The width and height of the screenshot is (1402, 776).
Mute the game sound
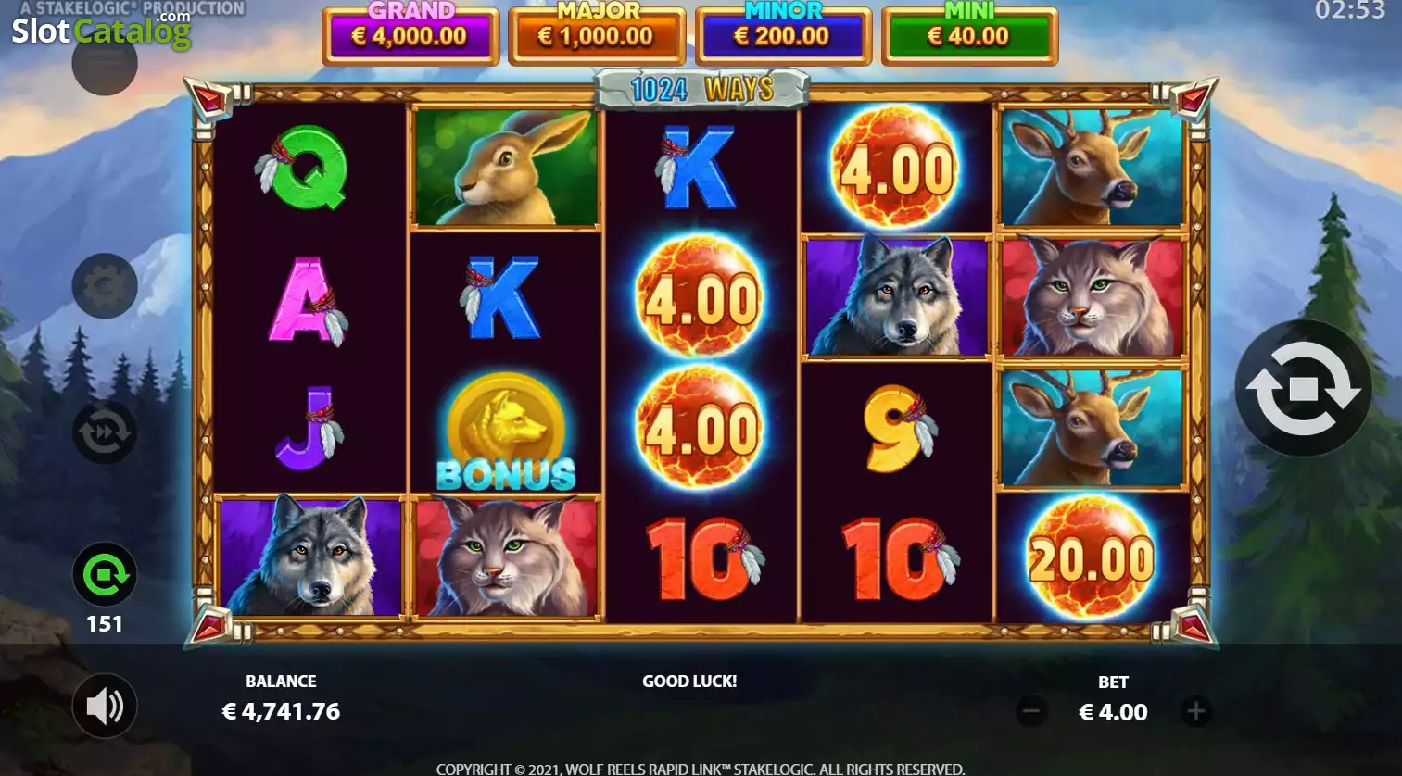click(105, 706)
